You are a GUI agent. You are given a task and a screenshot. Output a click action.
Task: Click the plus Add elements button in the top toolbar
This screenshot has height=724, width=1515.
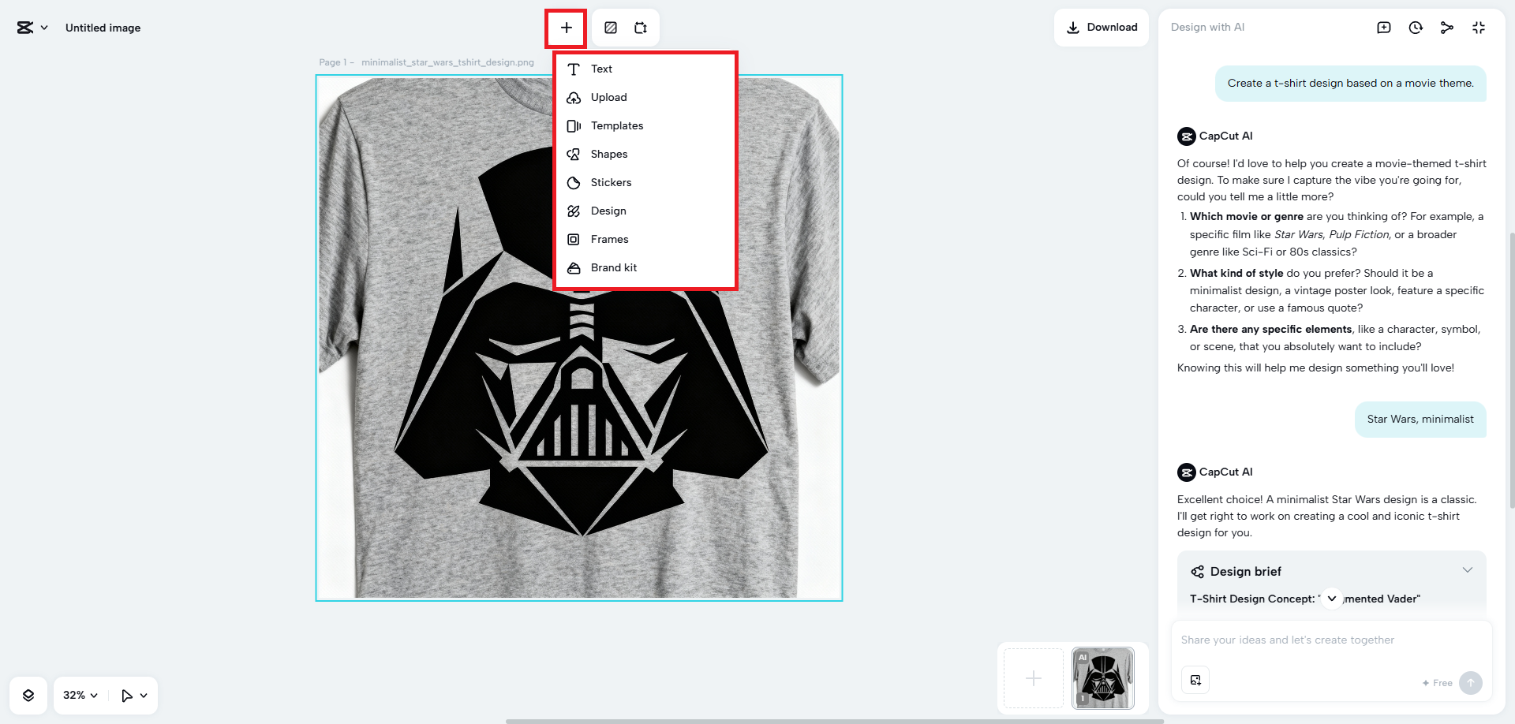click(x=566, y=28)
